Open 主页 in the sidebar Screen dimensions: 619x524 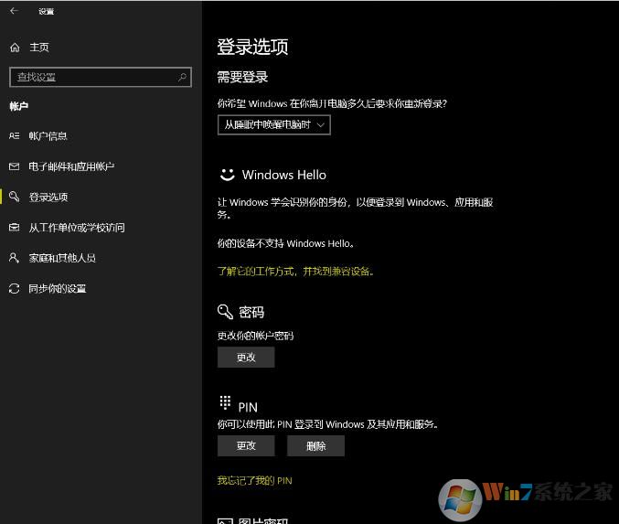tap(39, 48)
